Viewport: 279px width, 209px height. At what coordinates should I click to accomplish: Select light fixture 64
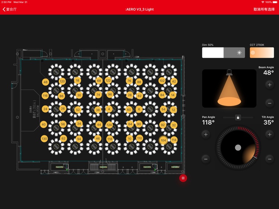point(130,124)
